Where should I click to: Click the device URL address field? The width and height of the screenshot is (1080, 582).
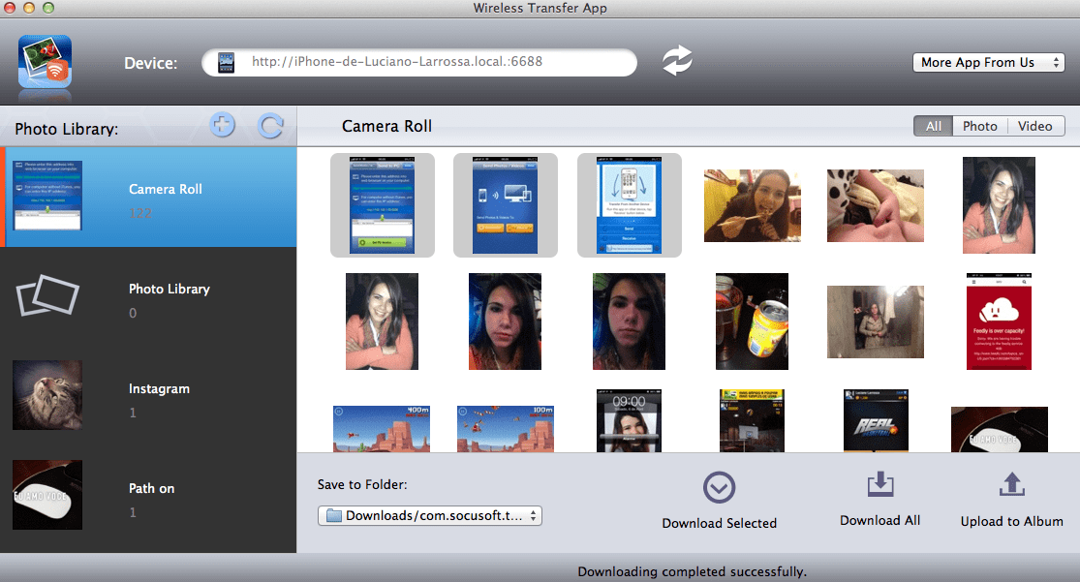pos(418,63)
